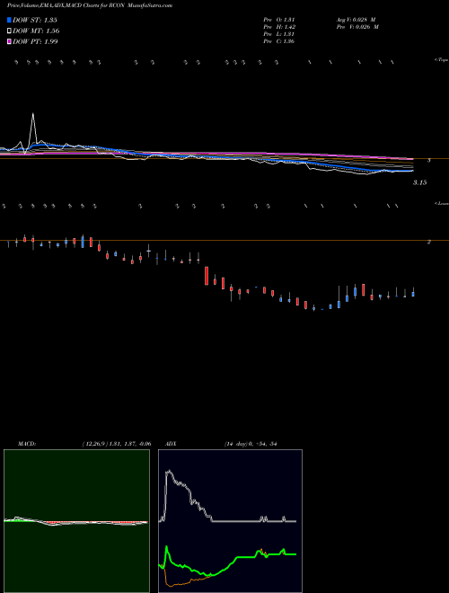This screenshot has height=593, width=449.
Task: Click the 'Pre V: 0.026 M' volume text
Action: (x=357, y=27)
